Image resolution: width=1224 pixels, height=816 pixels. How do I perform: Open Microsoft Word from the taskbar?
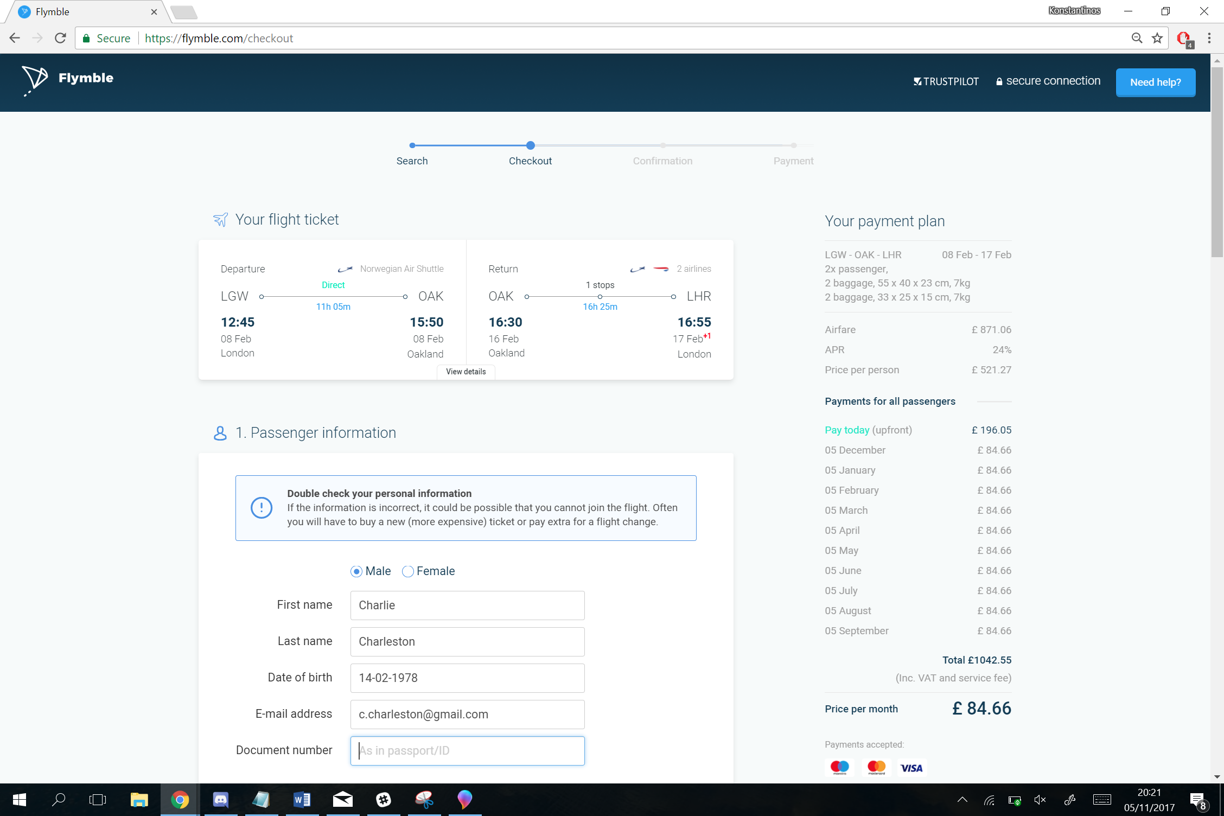pyautogui.click(x=302, y=800)
